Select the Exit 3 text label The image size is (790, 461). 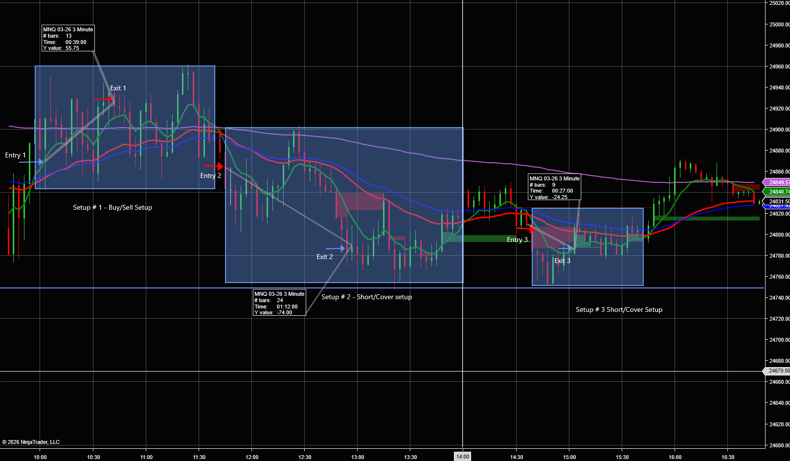(x=562, y=261)
